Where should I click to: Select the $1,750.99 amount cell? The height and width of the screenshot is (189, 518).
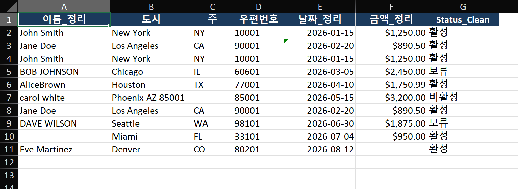pyautogui.click(x=392, y=84)
